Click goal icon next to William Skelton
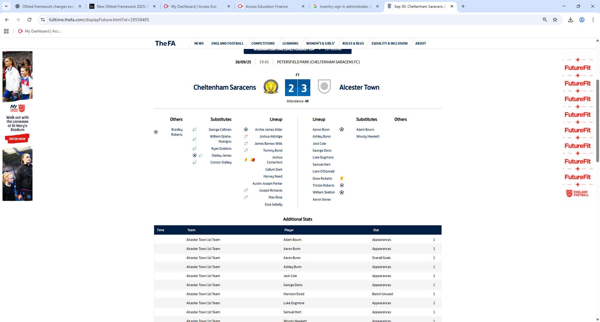The height and width of the screenshot is (322, 600). (342, 193)
